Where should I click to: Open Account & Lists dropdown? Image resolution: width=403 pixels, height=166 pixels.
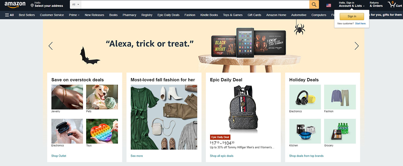[352, 4]
